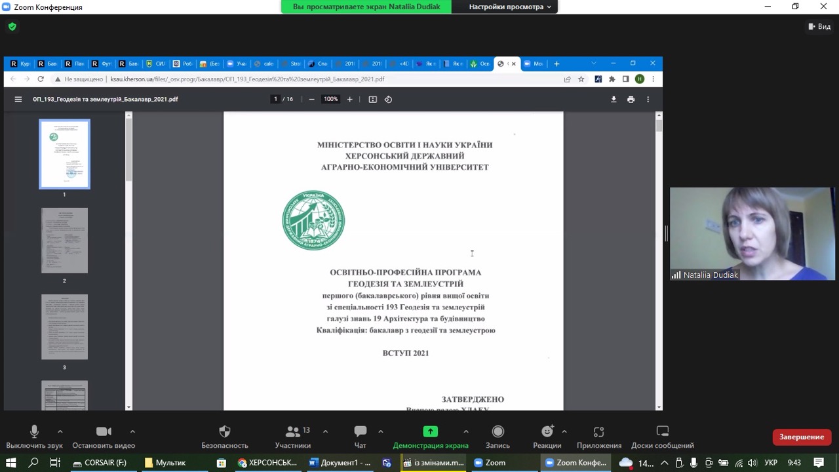Click Nataliia Dudiak video tile
The image size is (839, 472).
752,234
